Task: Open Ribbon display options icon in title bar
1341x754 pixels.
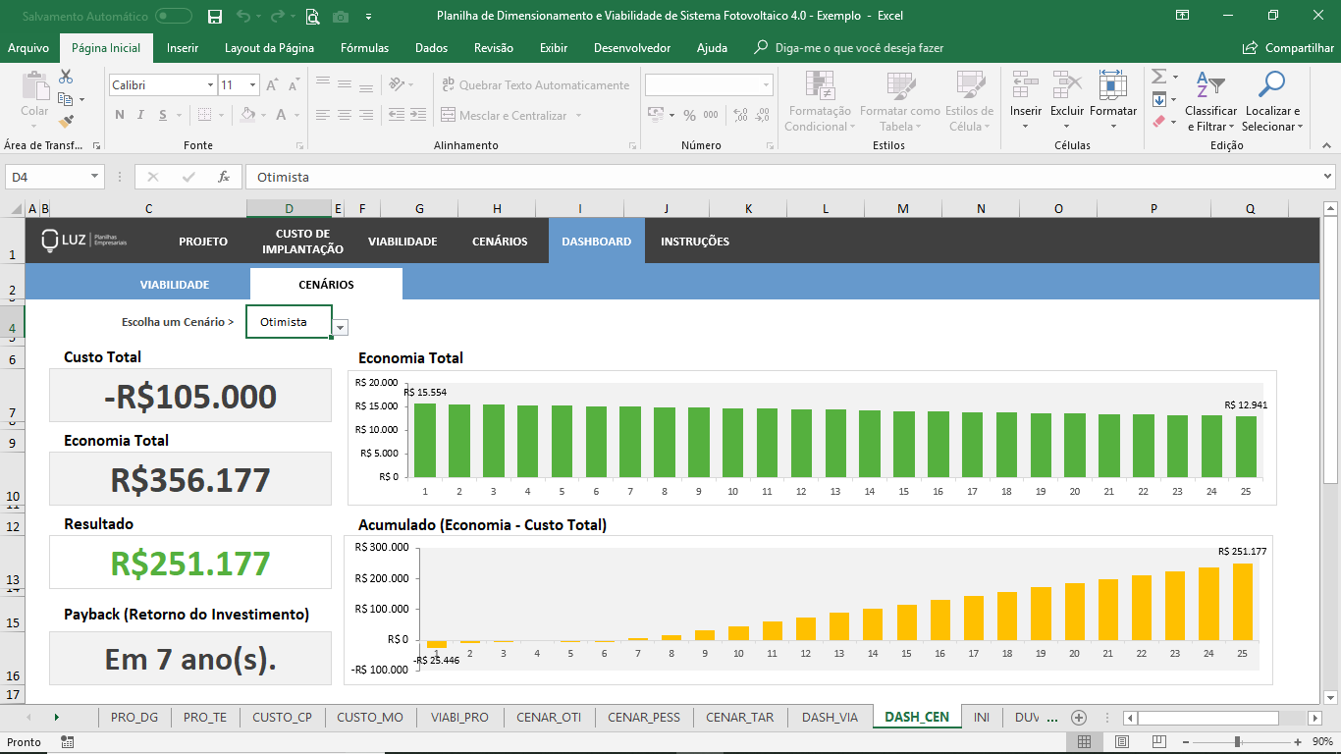Action: (1182, 16)
